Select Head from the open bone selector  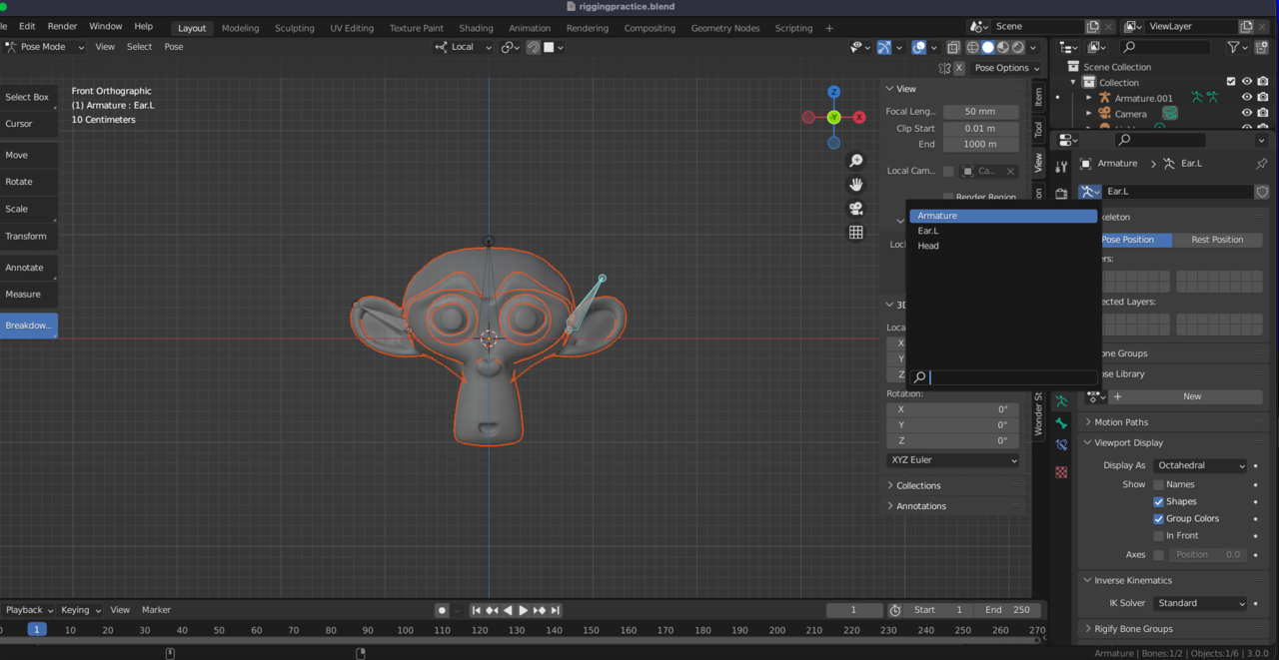coord(928,246)
